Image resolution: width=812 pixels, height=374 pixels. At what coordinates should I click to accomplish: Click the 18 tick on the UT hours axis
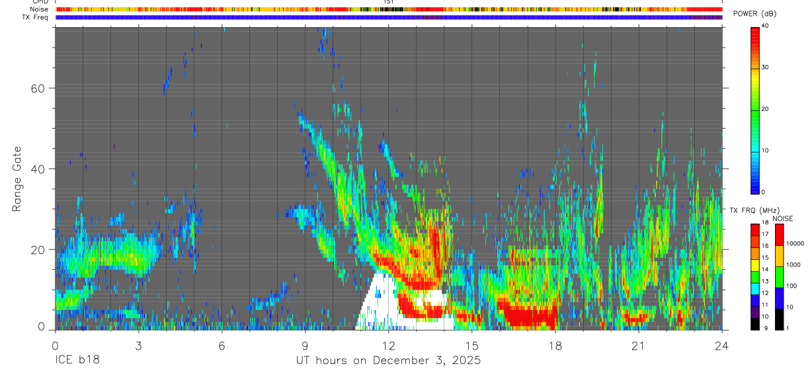555,346
